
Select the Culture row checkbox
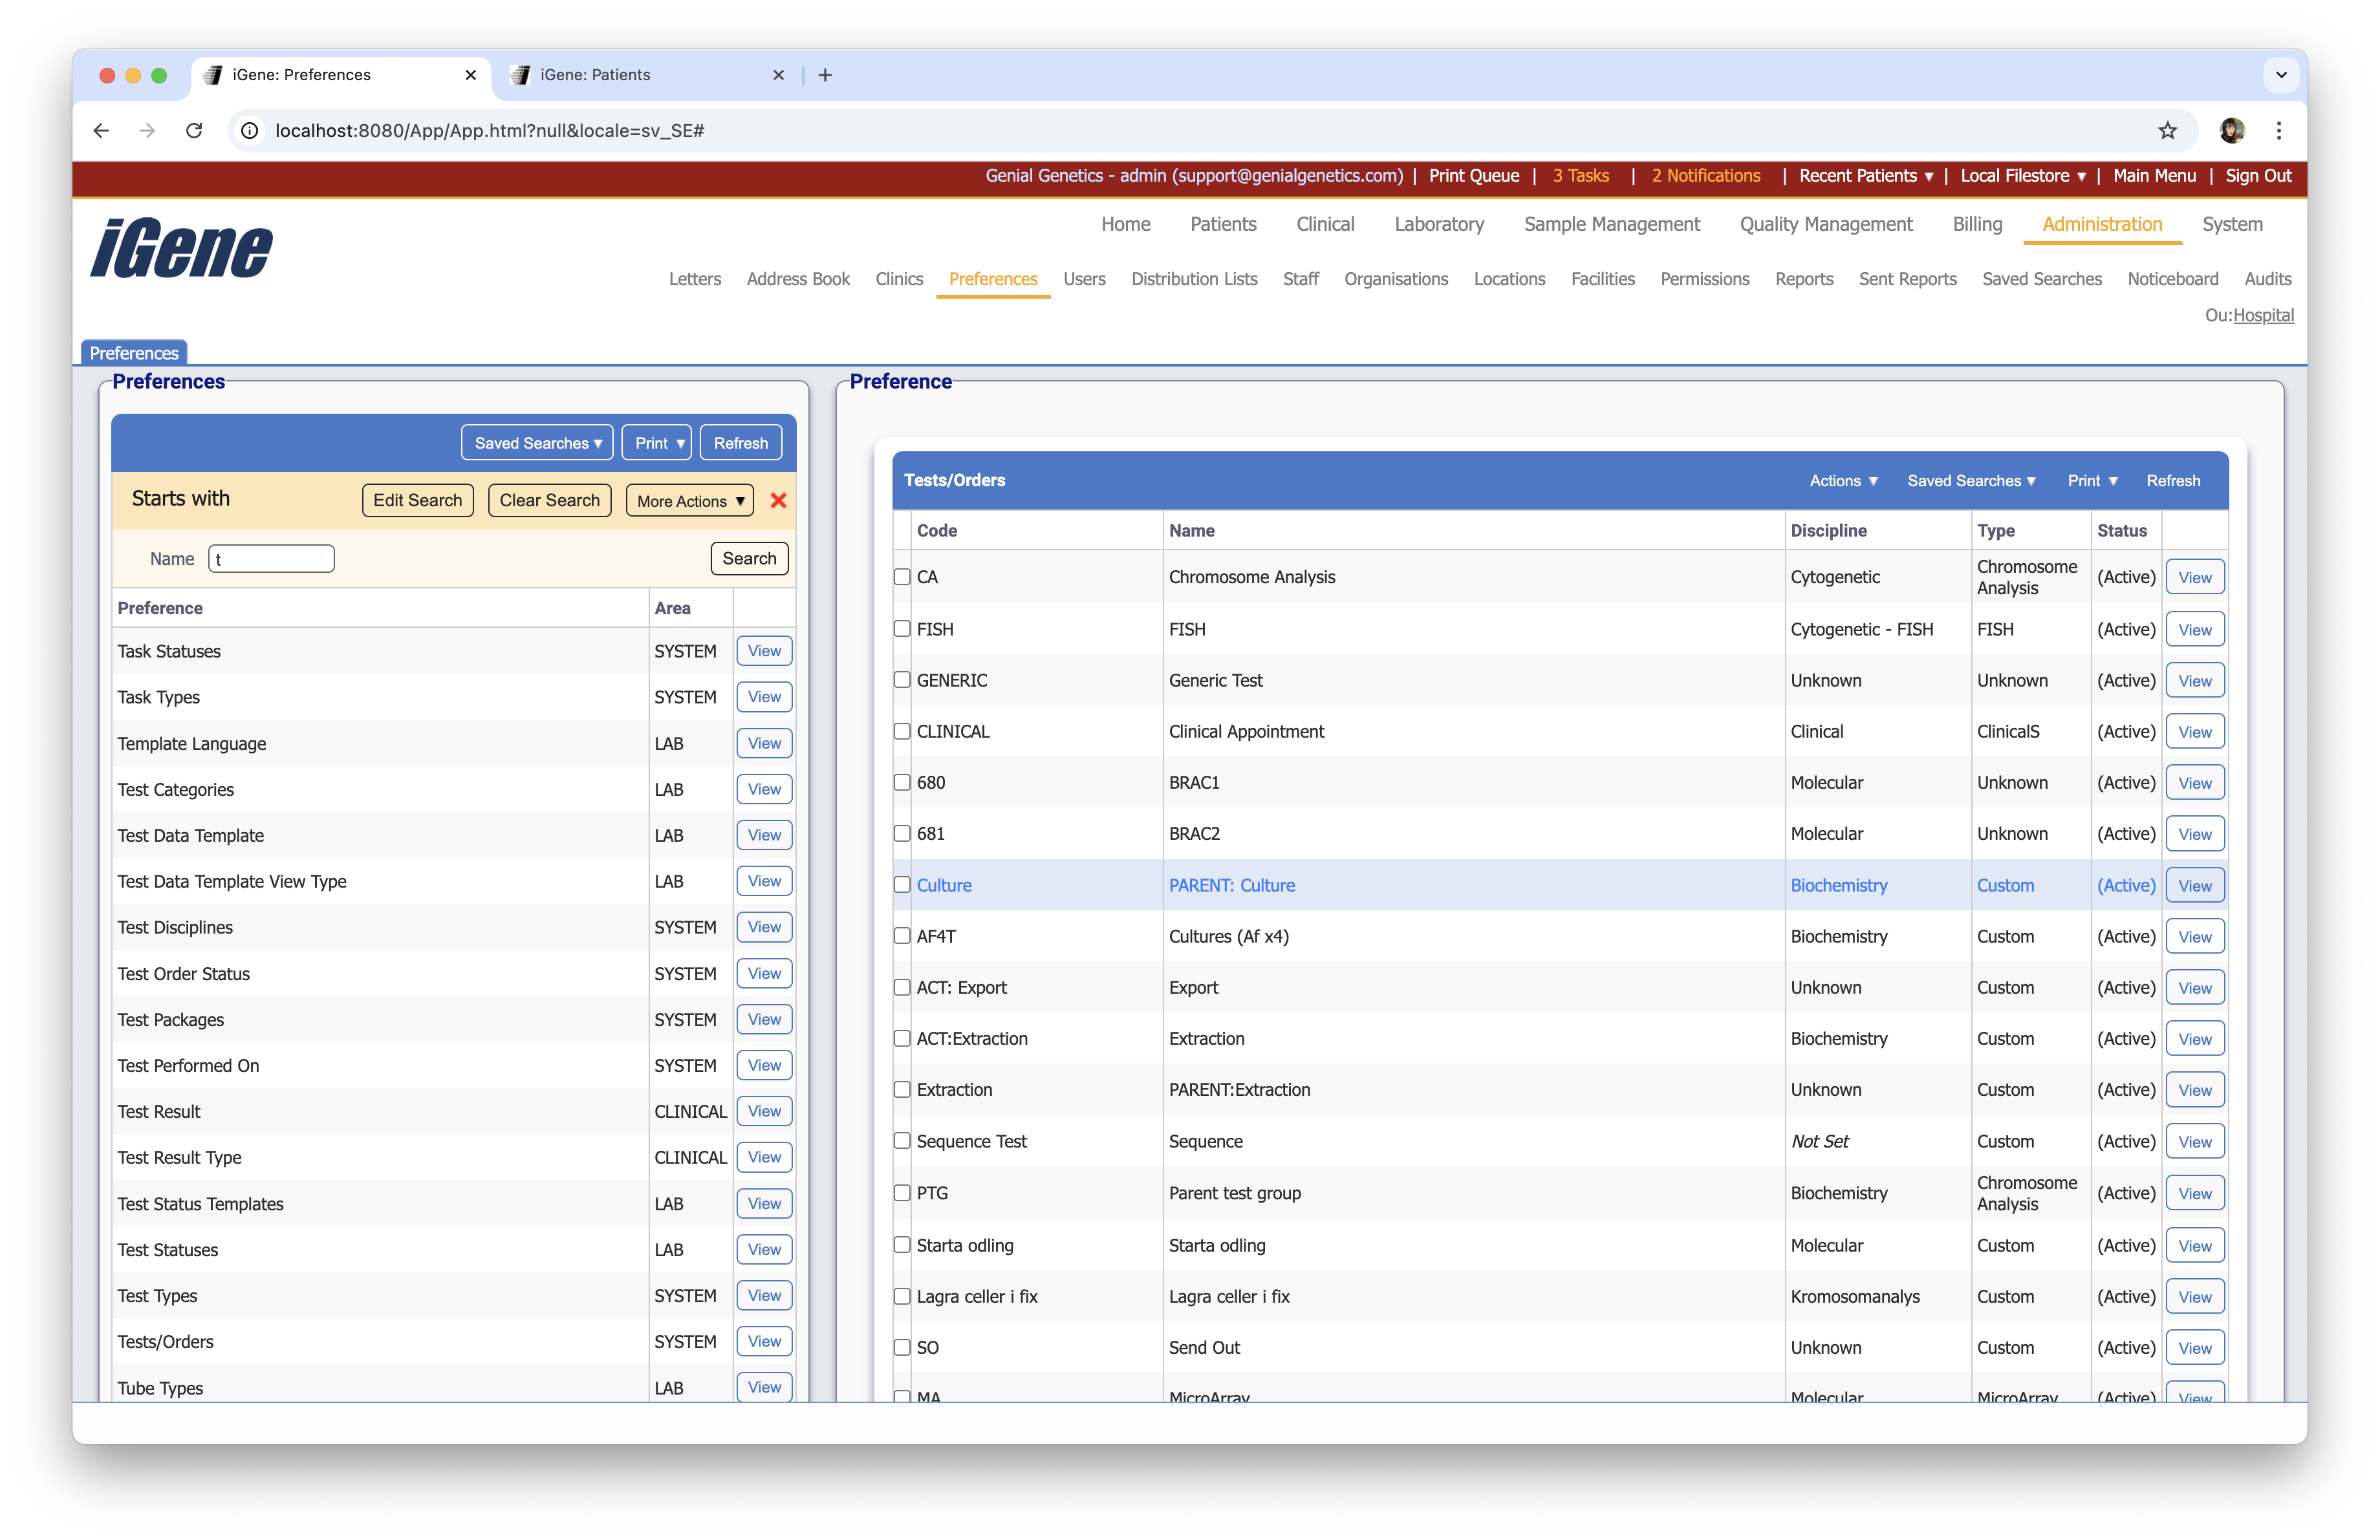(x=902, y=884)
